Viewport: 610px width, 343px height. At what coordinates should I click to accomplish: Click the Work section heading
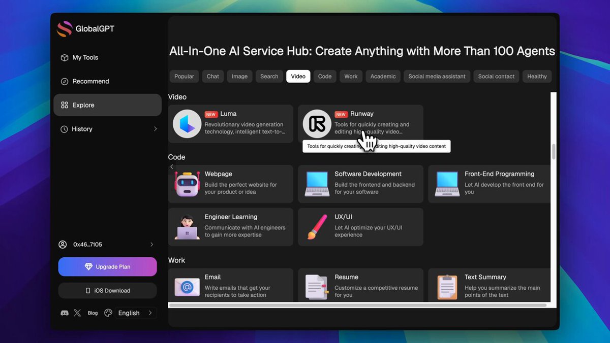pos(177,261)
